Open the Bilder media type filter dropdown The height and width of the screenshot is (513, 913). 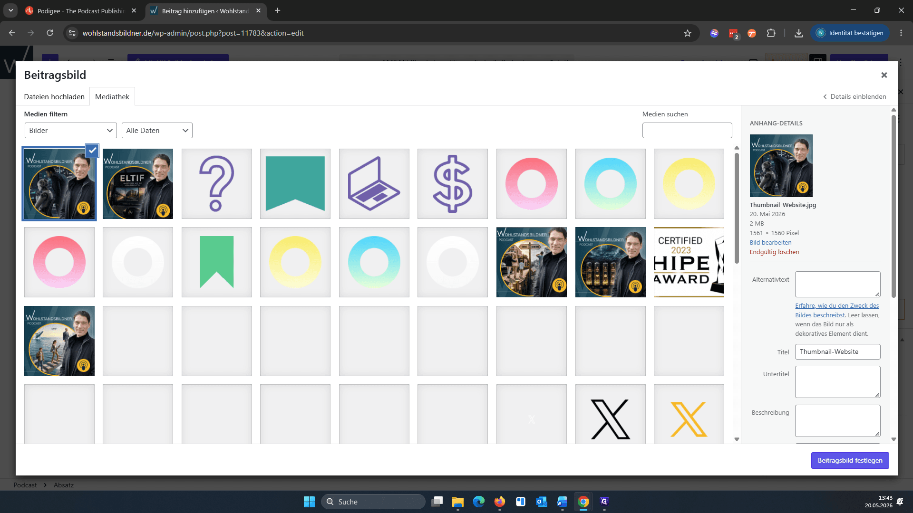coord(71,131)
